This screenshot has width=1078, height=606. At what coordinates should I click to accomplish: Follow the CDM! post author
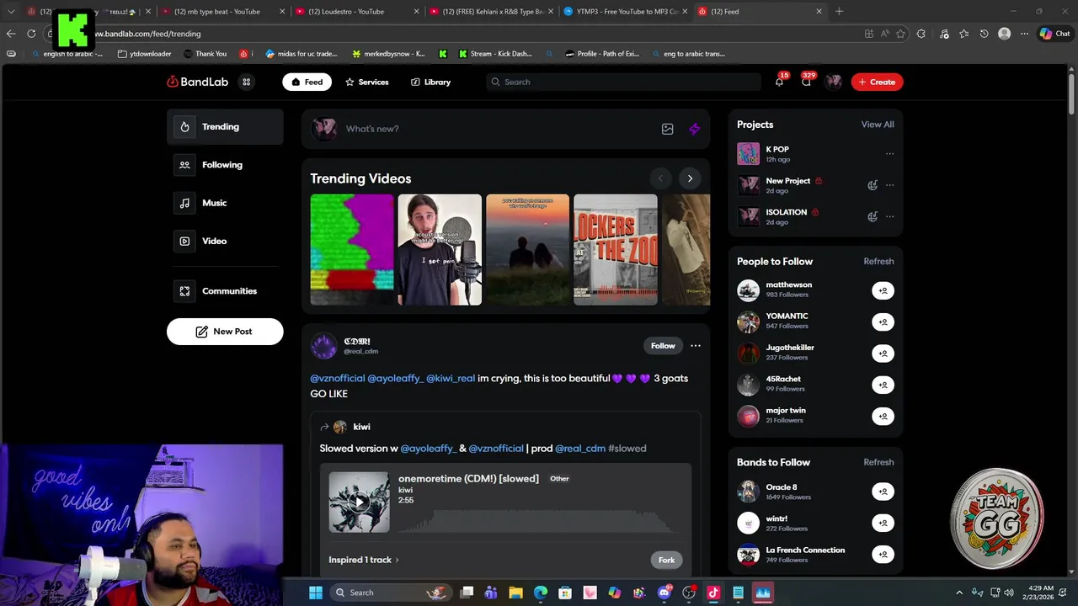(x=663, y=346)
